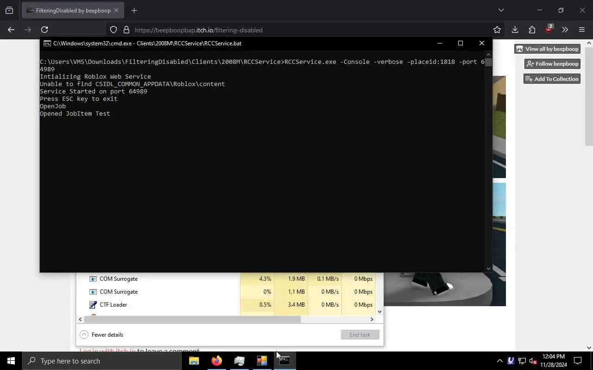Open the Firefox recent browsing view icon

click(9, 10)
